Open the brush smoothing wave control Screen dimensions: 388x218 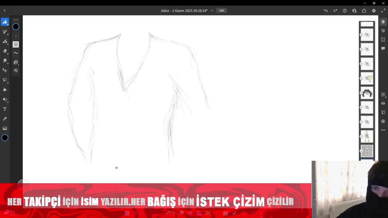pyautogui.click(x=16, y=53)
